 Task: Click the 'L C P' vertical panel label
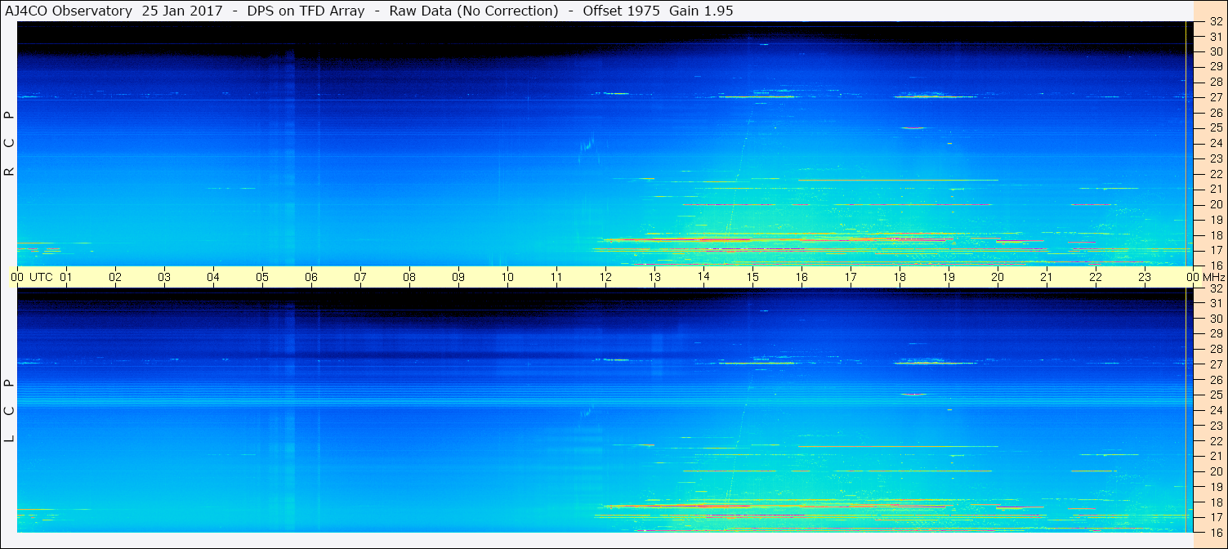click(x=10, y=411)
